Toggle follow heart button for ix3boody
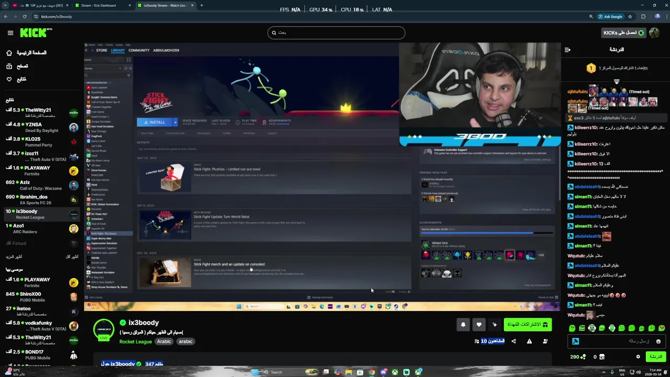 pyautogui.click(x=478, y=325)
